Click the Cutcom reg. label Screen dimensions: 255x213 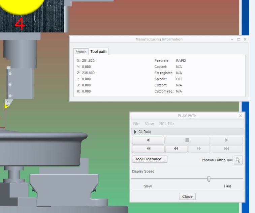pyautogui.click(x=164, y=91)
